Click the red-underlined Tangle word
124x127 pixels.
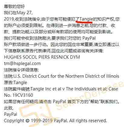(x=86, y=19)
